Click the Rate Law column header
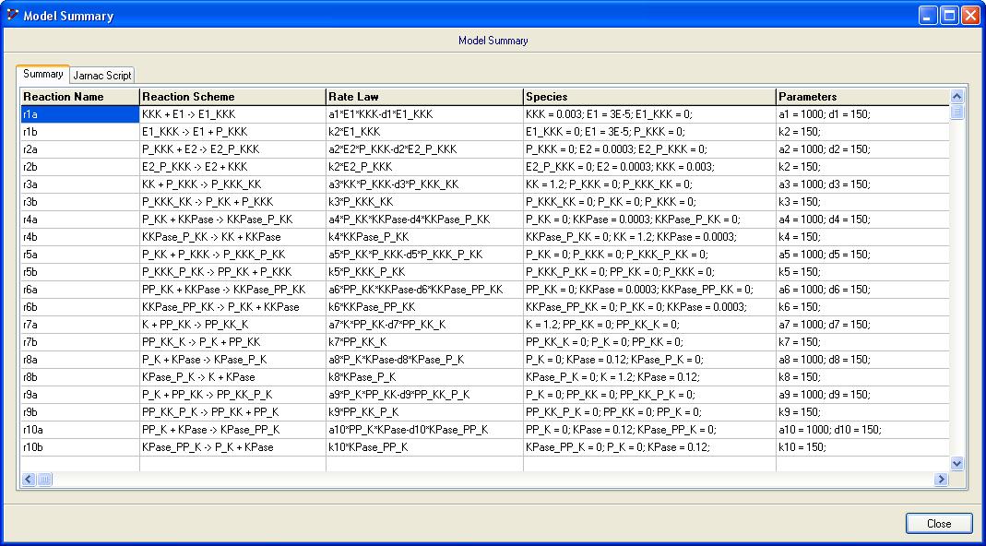This screenshot has height=546, width=986. [x=424, y=97]
